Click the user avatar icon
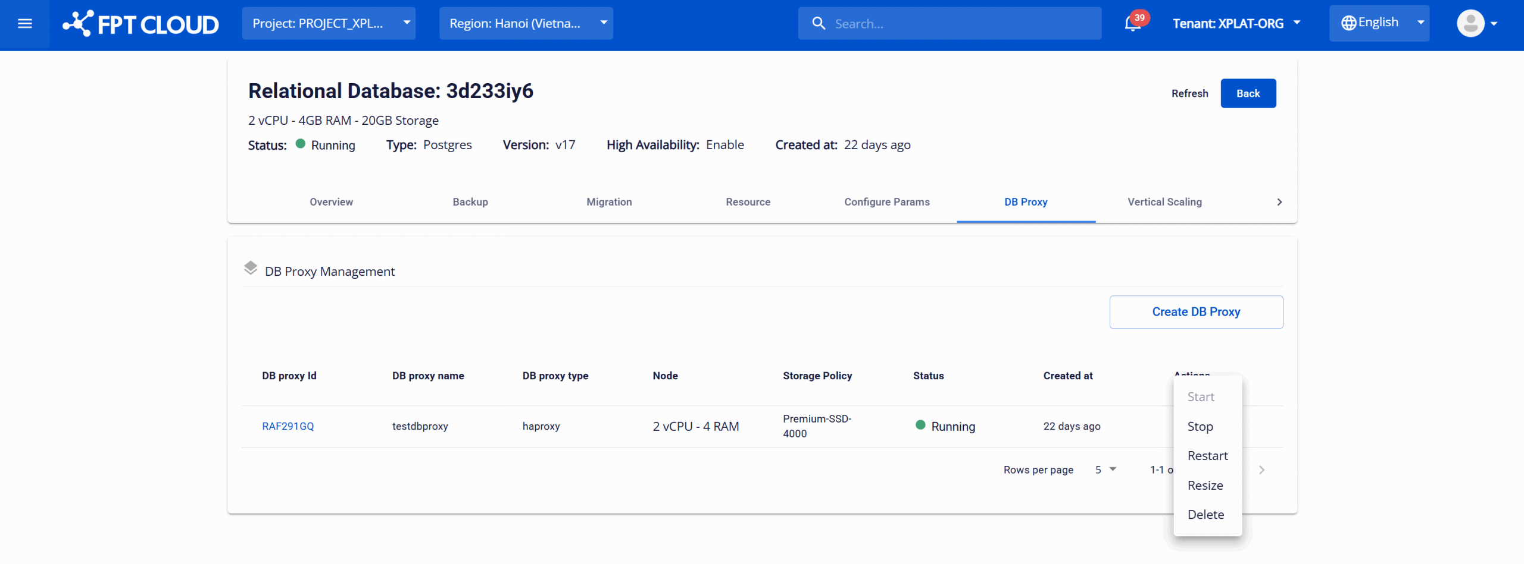This screenshot has width=1524, height=564. (x=1470, y=24)
